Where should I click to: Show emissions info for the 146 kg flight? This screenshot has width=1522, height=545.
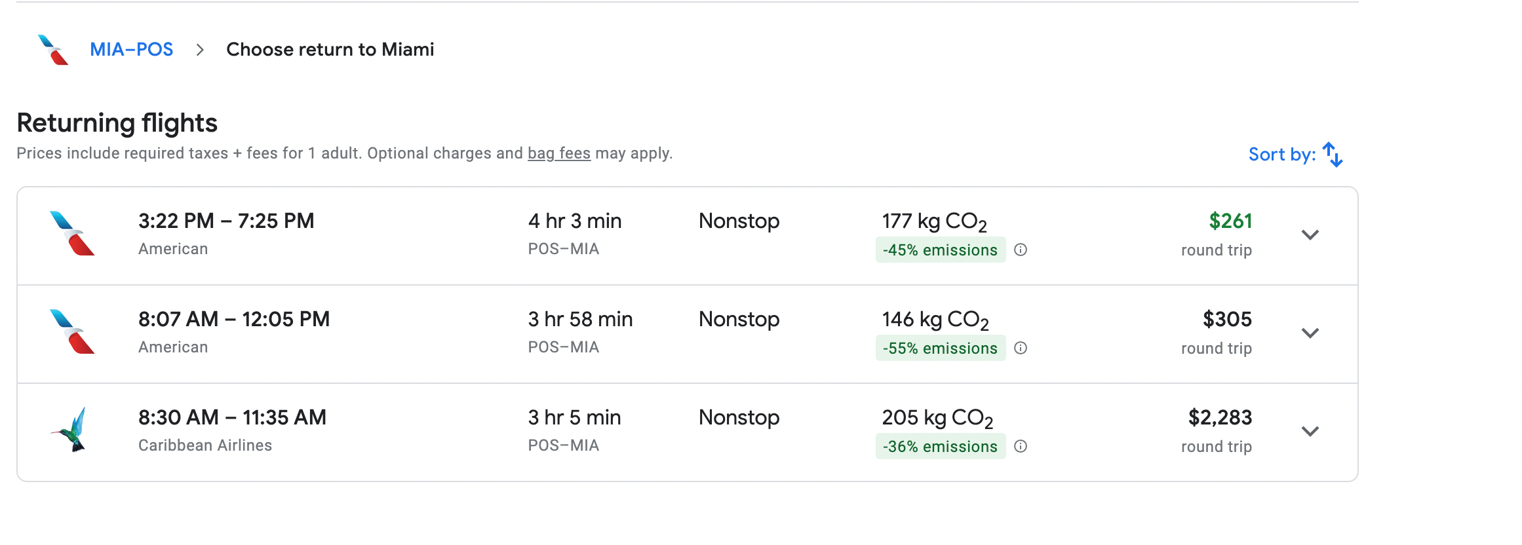(x=1021, y=348)
